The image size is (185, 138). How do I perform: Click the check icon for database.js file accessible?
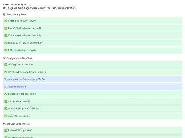point(6,94)
